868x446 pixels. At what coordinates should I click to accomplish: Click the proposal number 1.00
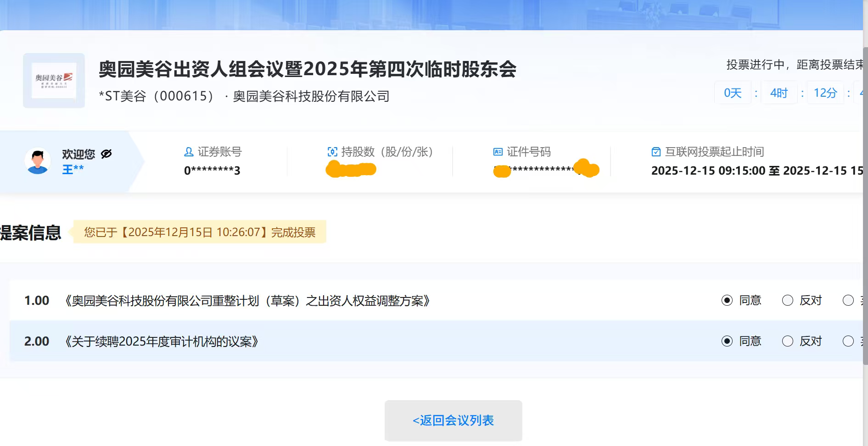click(x=37, y=301)
